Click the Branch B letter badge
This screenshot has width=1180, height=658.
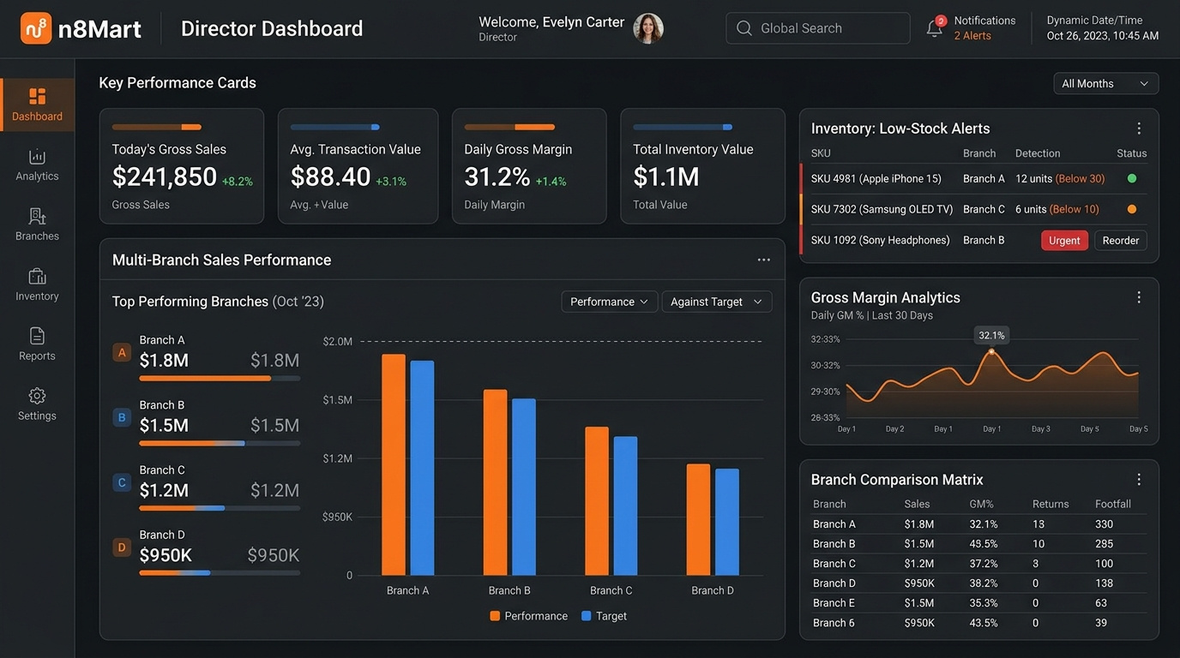coord(122,417)
